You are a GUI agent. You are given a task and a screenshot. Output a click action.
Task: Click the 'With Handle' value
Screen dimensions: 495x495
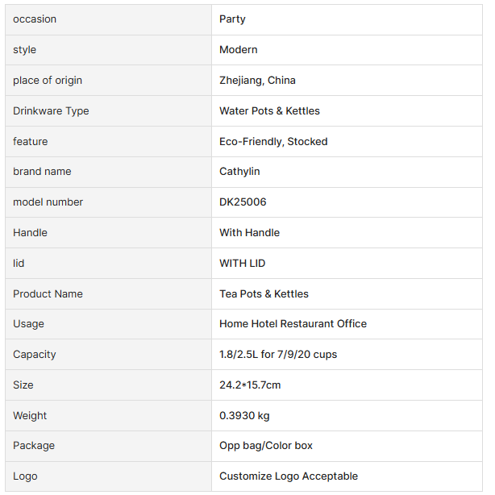coord(249,233)
